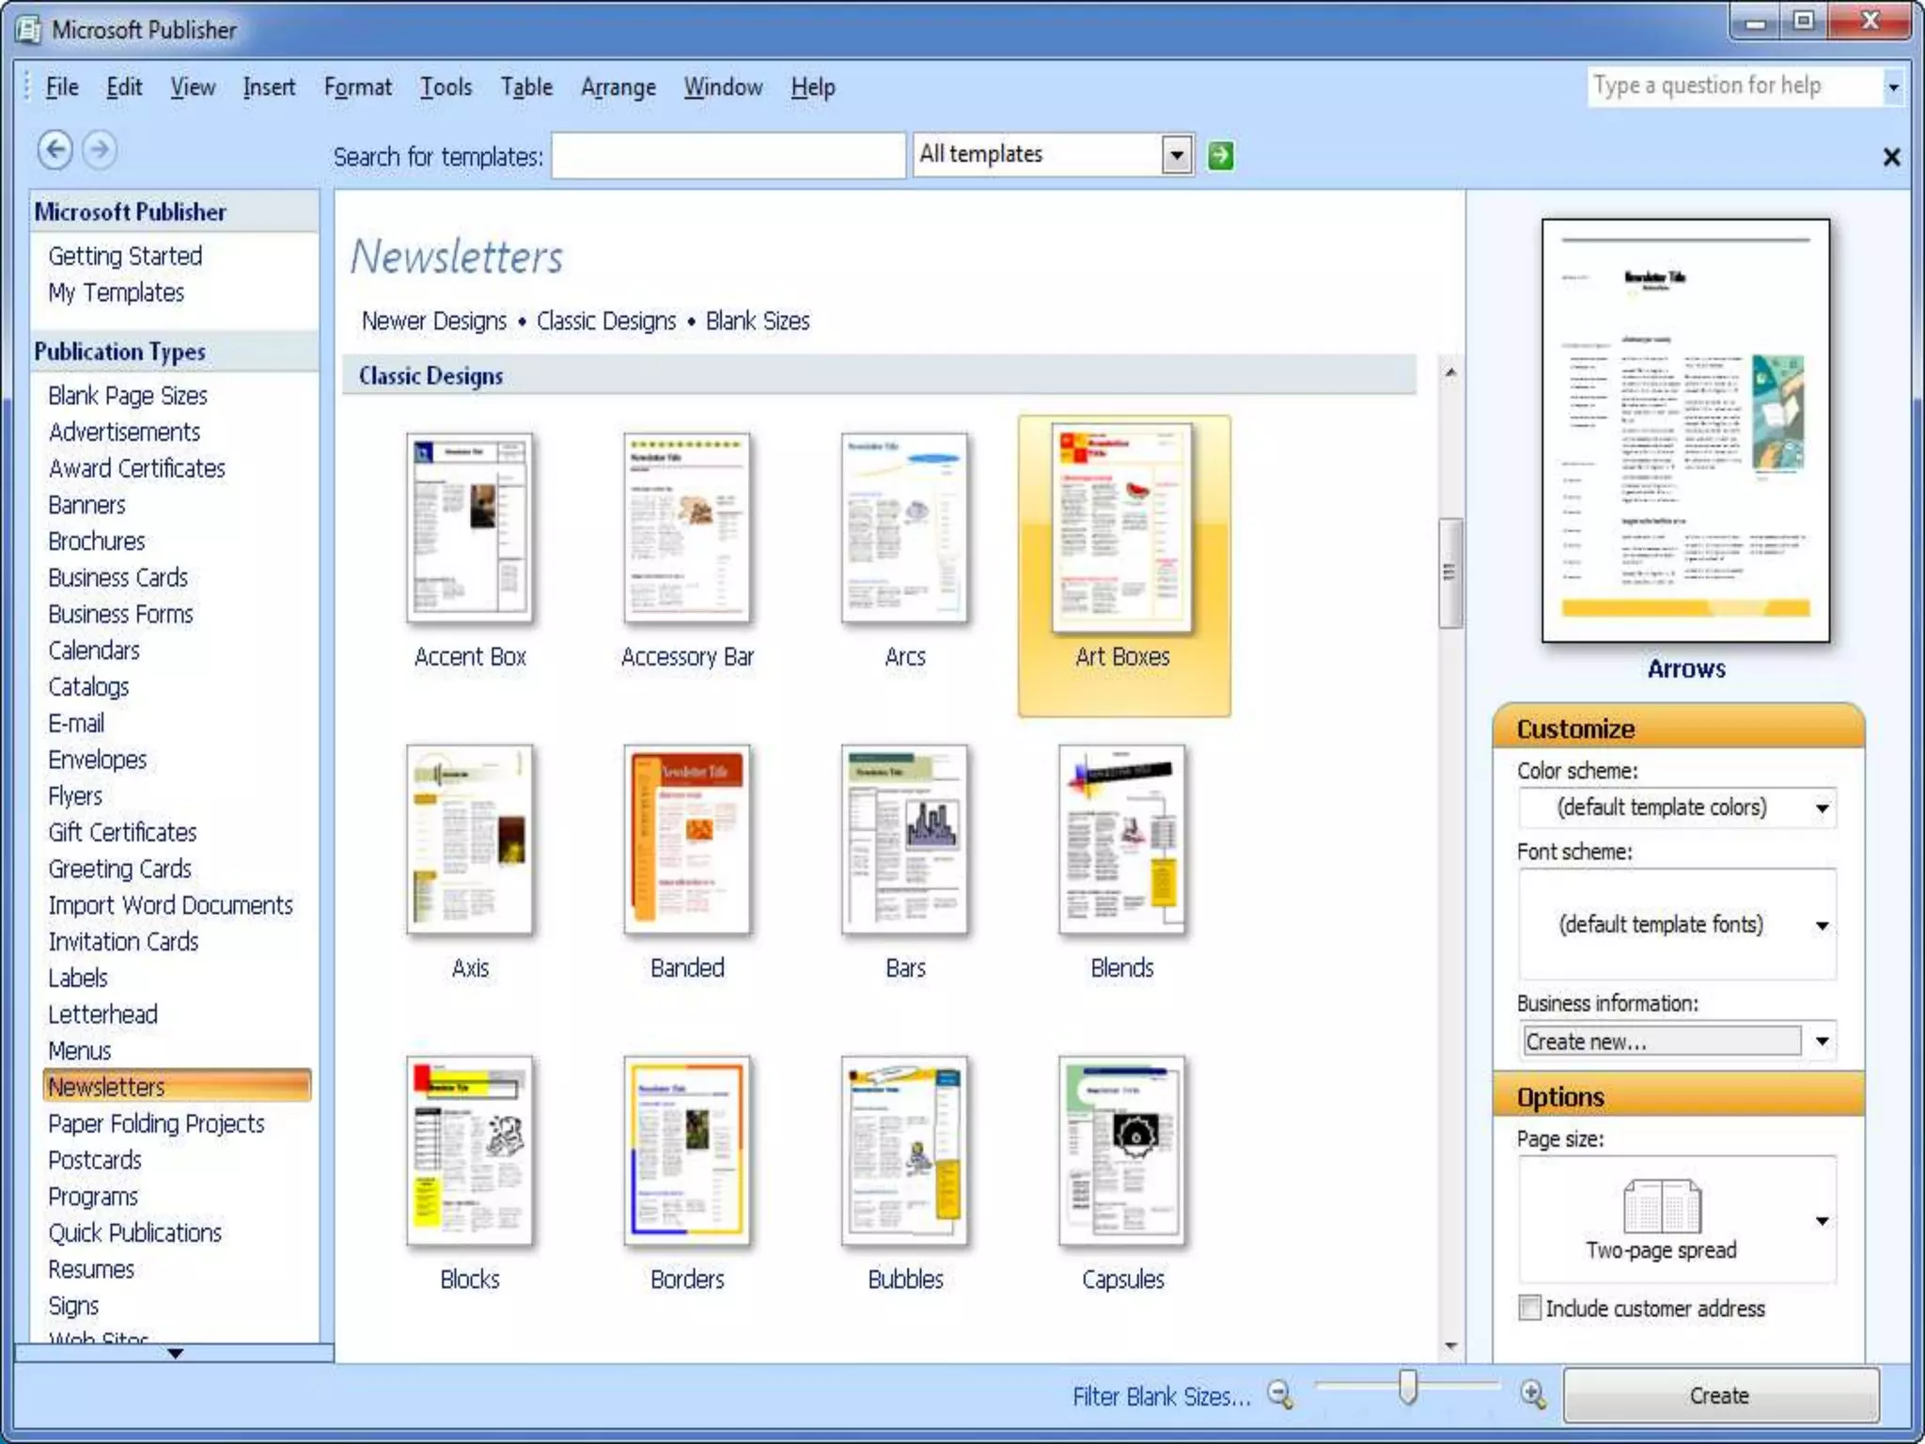This screenshot has width=1925, height=1444.
Task: Open the Color scheme dropdown
Action: [1822, 808]
